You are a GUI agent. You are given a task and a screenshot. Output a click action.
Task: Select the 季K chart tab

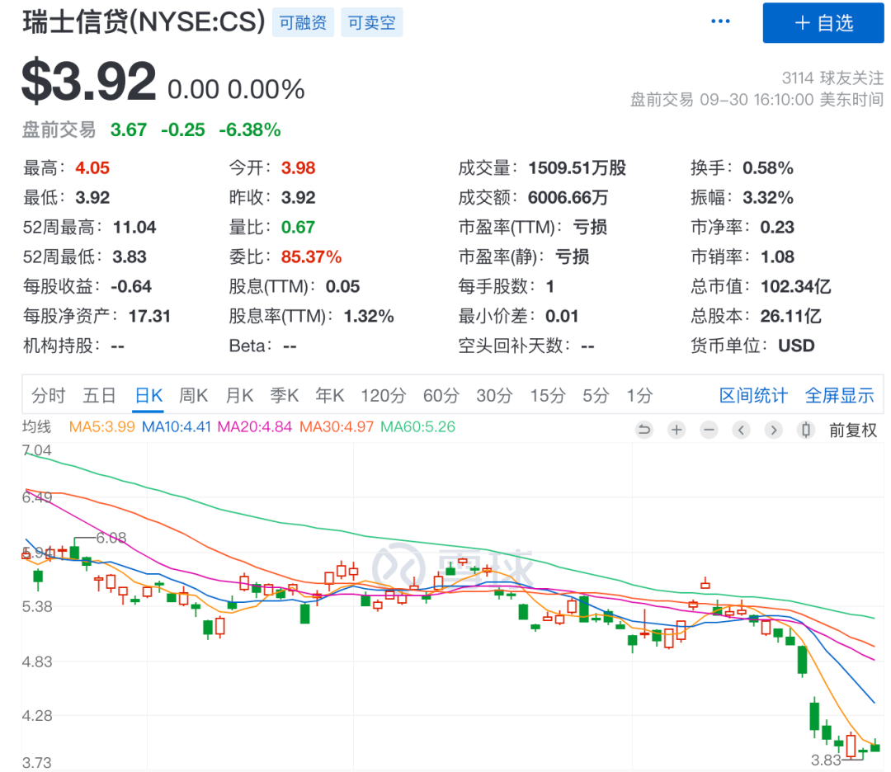coord(284,395)
